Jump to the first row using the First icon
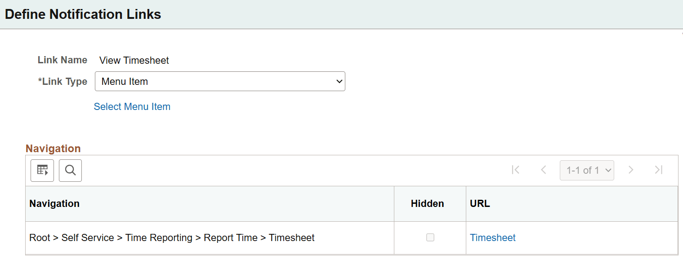The width and height of the screenshot is (683, 259). pyautogui.click(x=515, y=170)
